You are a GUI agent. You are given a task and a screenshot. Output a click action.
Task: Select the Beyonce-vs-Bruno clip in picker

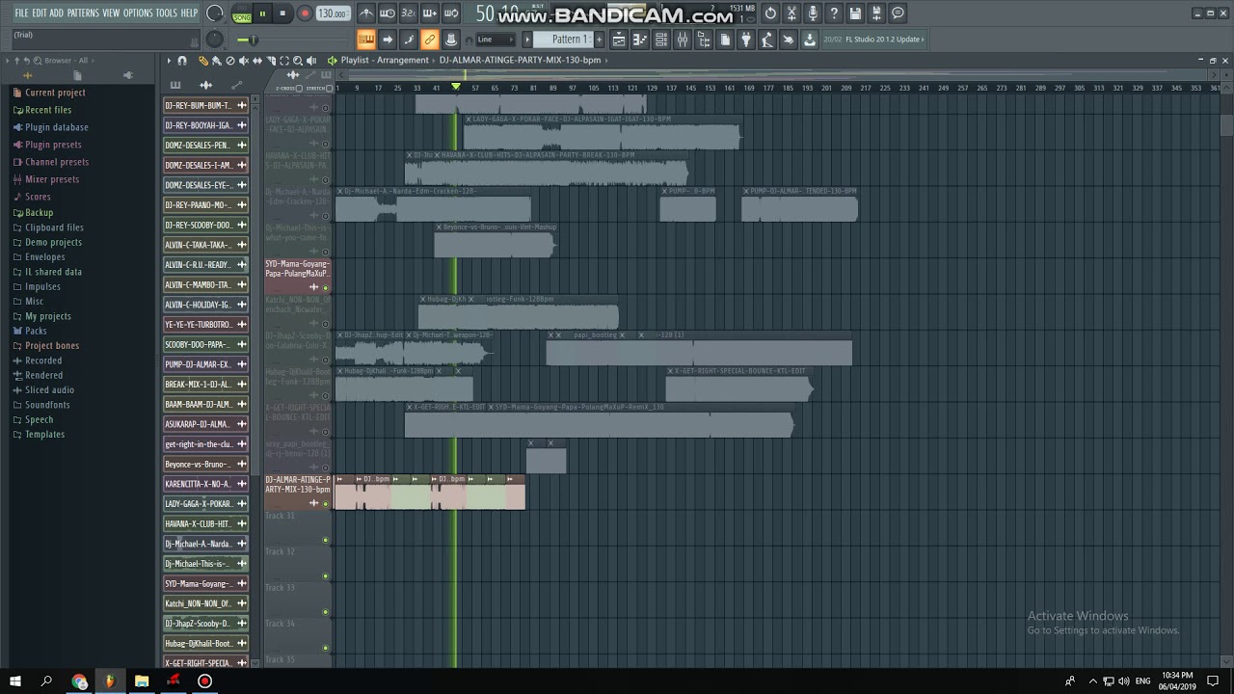[205, 464]
